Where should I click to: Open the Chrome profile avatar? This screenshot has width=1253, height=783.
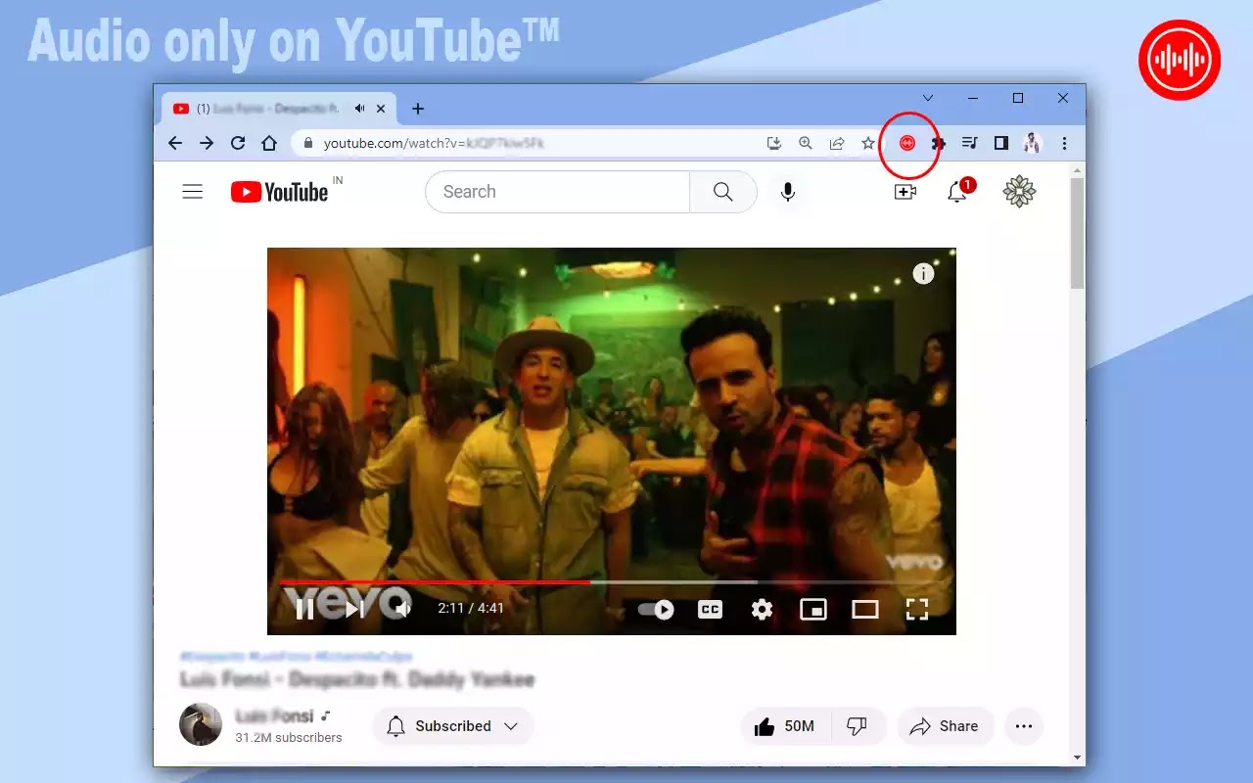coord(1032,143)
